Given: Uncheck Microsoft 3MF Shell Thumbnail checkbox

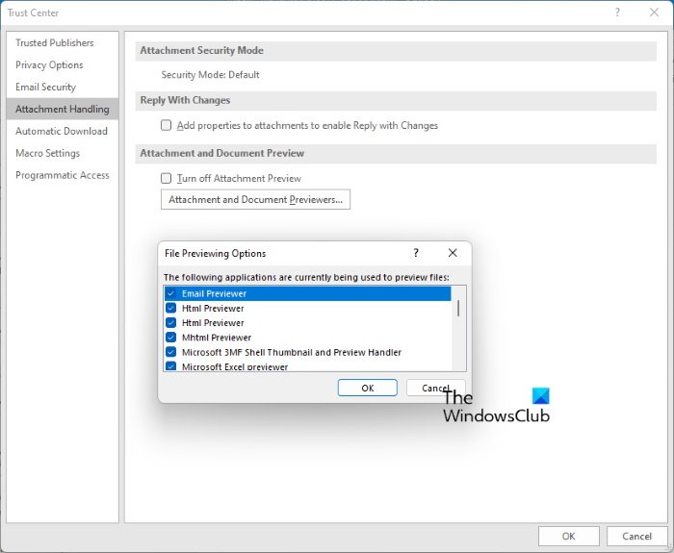Looking at the screenshot, I should [170, 352].
